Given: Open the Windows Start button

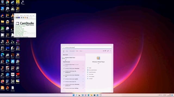Looking at the screenshot, I should coord(73,95).
